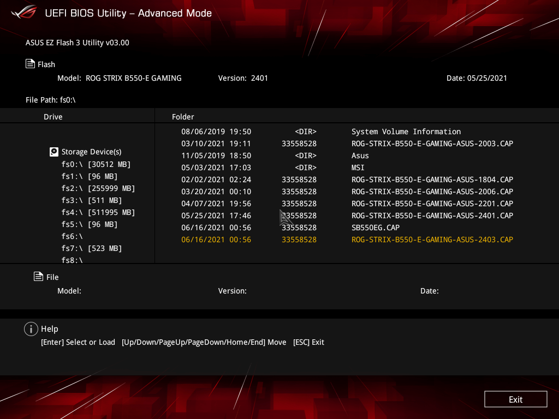Click the [Enter] Select or Load help text
559x419 pixels.
78,342
